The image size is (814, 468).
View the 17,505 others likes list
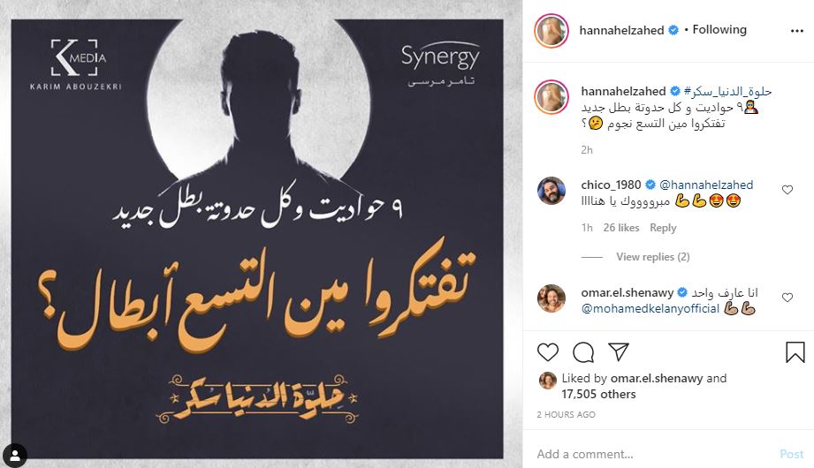(598, 395)
